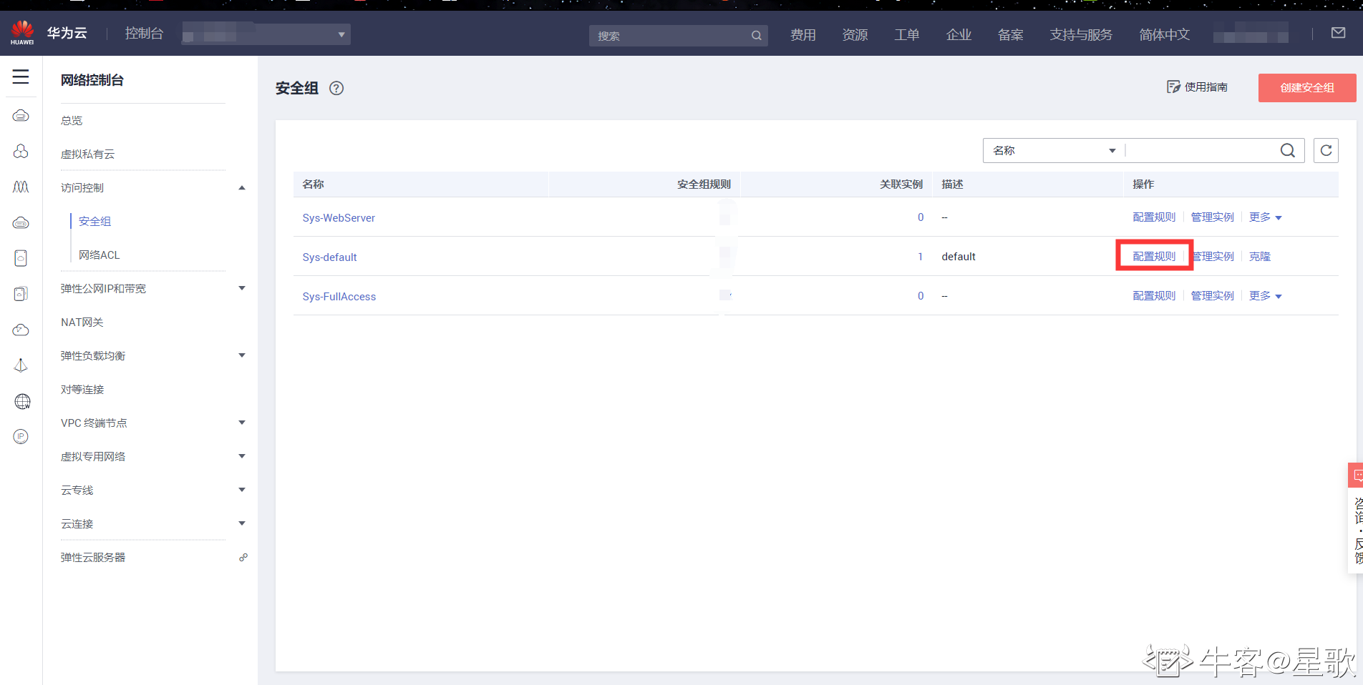Open 工单 menu in top bar
1363x685 pixels.
click(x=907, y=35)
